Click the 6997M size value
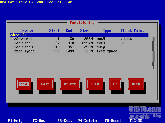165x123 pixels. point(88,43)
